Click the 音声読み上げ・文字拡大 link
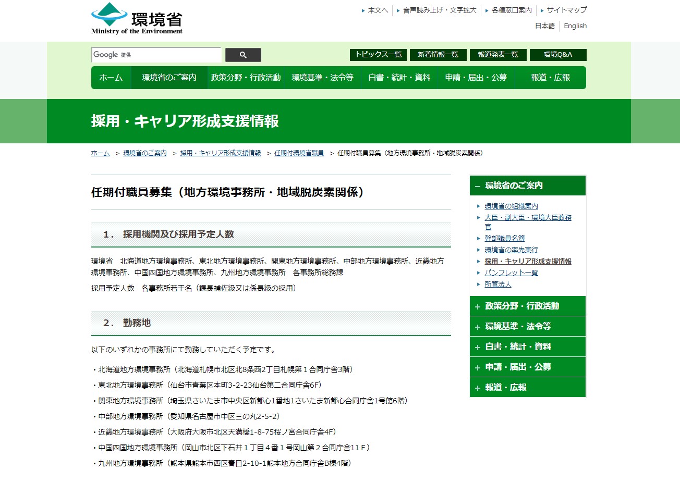The width and height of the screenshot is (680, 482). click(439, 10)
